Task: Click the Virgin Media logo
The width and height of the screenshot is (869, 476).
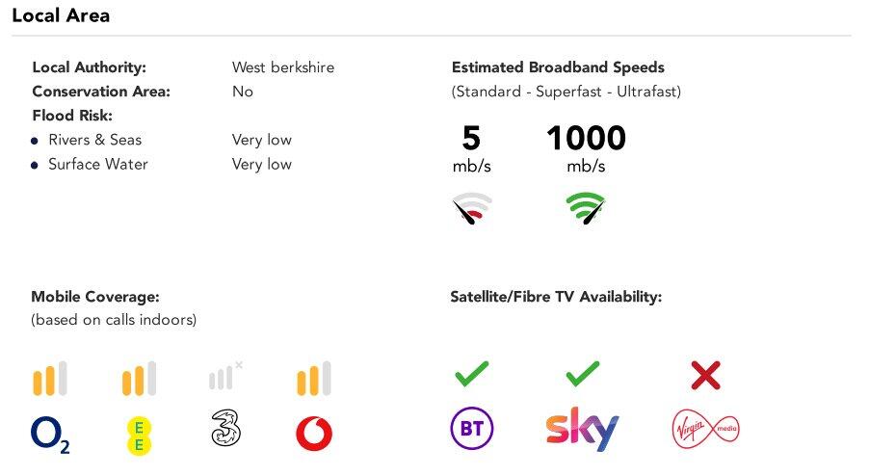Action: pyautogui.click(x=705, y=429)
